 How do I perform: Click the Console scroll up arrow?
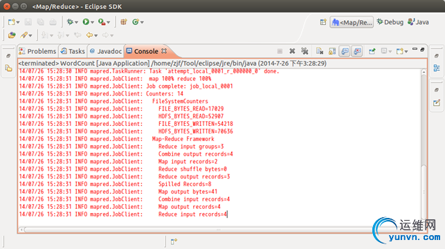click(424, 72)
